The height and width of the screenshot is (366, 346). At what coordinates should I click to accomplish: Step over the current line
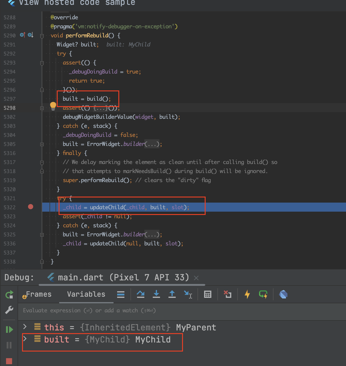coord(140,294)
